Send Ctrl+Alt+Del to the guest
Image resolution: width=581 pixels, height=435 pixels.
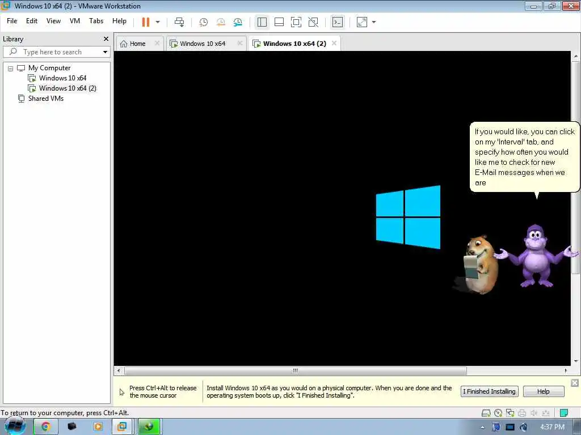179,22
